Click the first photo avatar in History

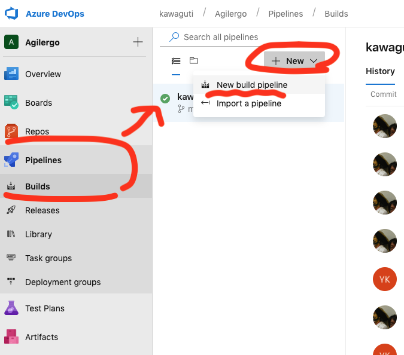385,126
